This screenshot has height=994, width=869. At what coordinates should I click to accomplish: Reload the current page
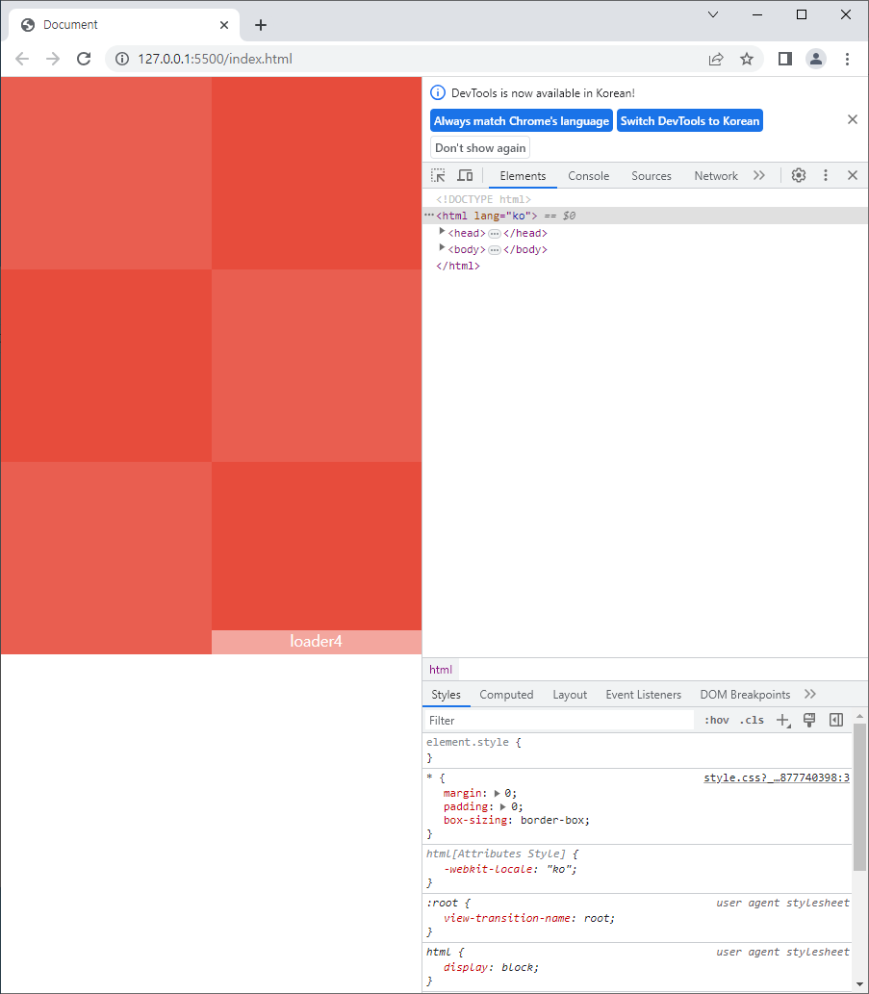(84, 59)
